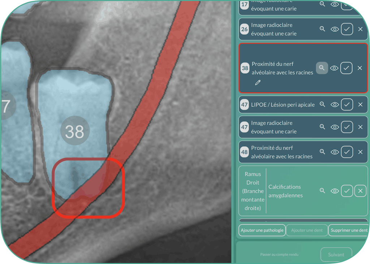
Task: Zoom to tooth 47 LIPOE lesion finding
Action: coord(322,104)
